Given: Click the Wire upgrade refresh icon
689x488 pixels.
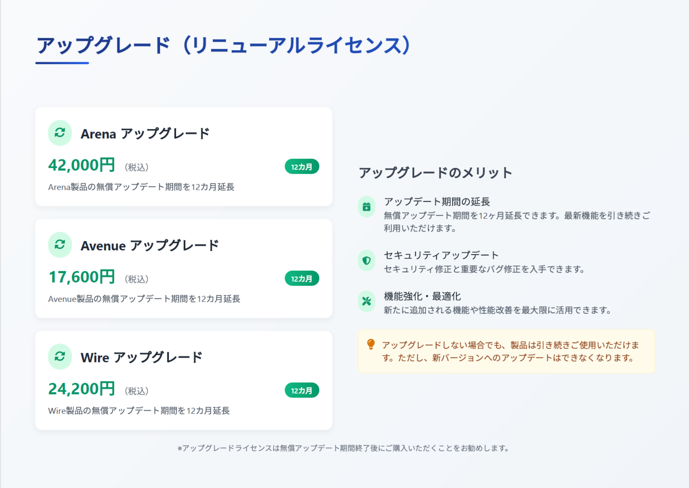Looking at the screenshot, I should click(60, 356).
